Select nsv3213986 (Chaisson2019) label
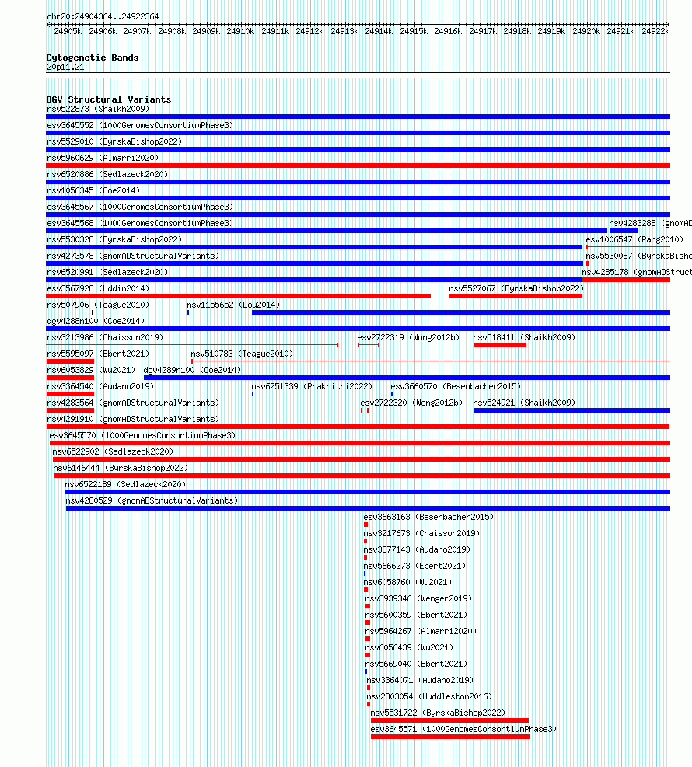Image resolution: width=692 pixels, height=767 pixels. point(105,337)
